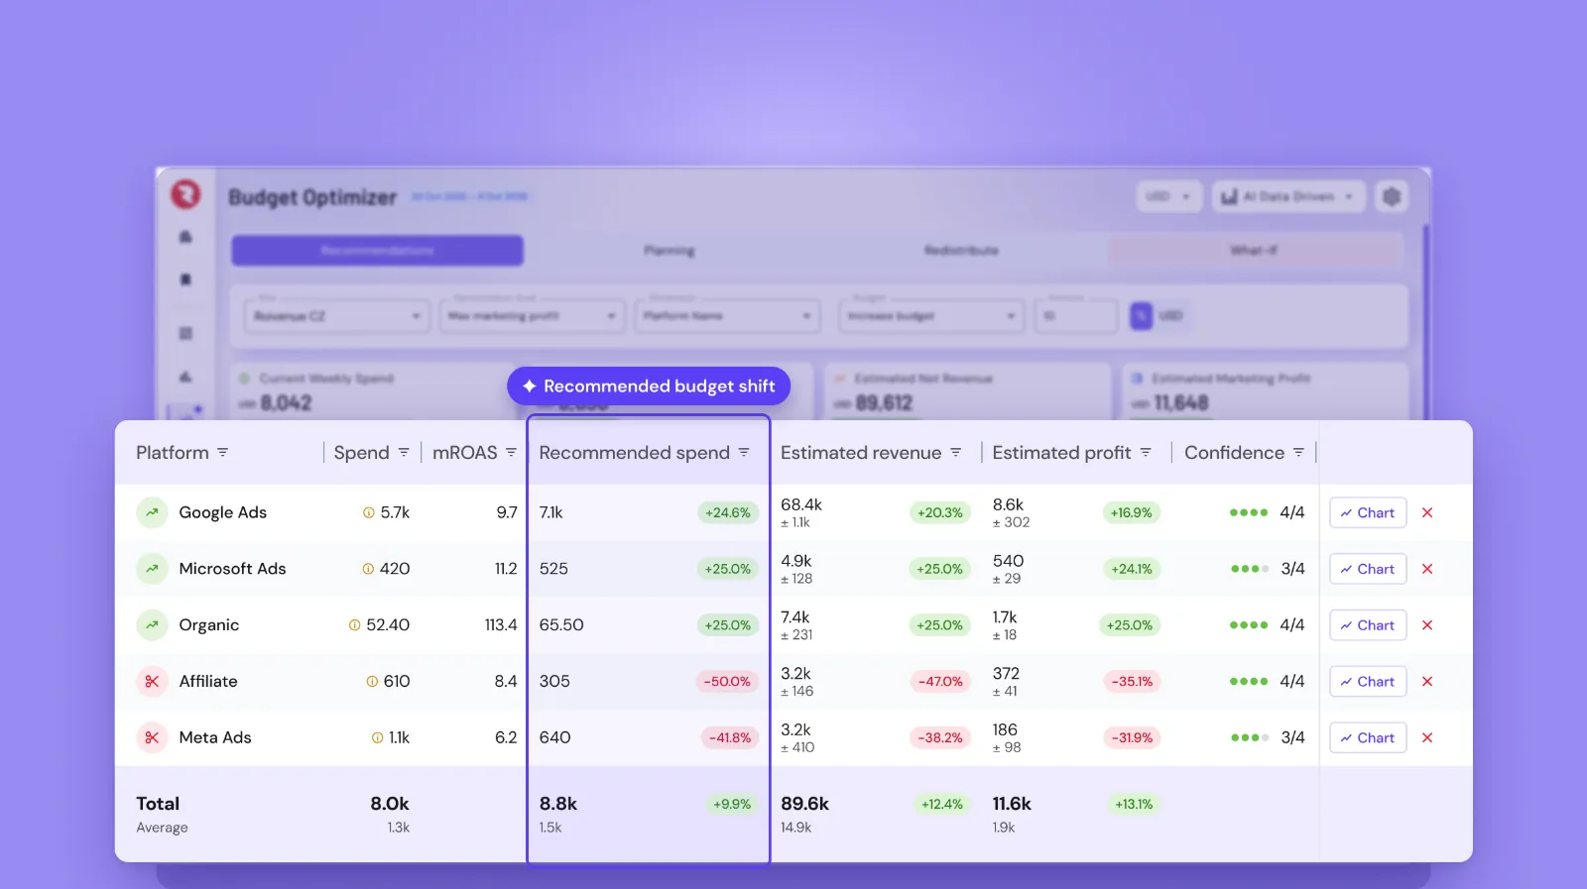Open the Chart button for Google Ads
Image resolution: width=1587 pixels, height=889 pixels.
pos(1368,512)
